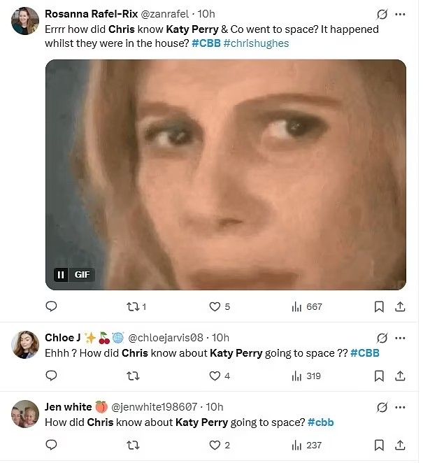Image resolution: width=423 pixels, height=463 pixels.
Task: Open more options on Jen white's tweet
Action: click(400, 407)
